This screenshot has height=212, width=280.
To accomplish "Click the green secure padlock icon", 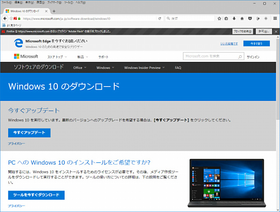I will point(19,19).
